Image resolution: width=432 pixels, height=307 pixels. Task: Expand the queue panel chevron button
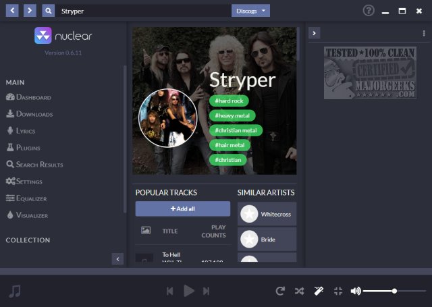coord(314,33)
